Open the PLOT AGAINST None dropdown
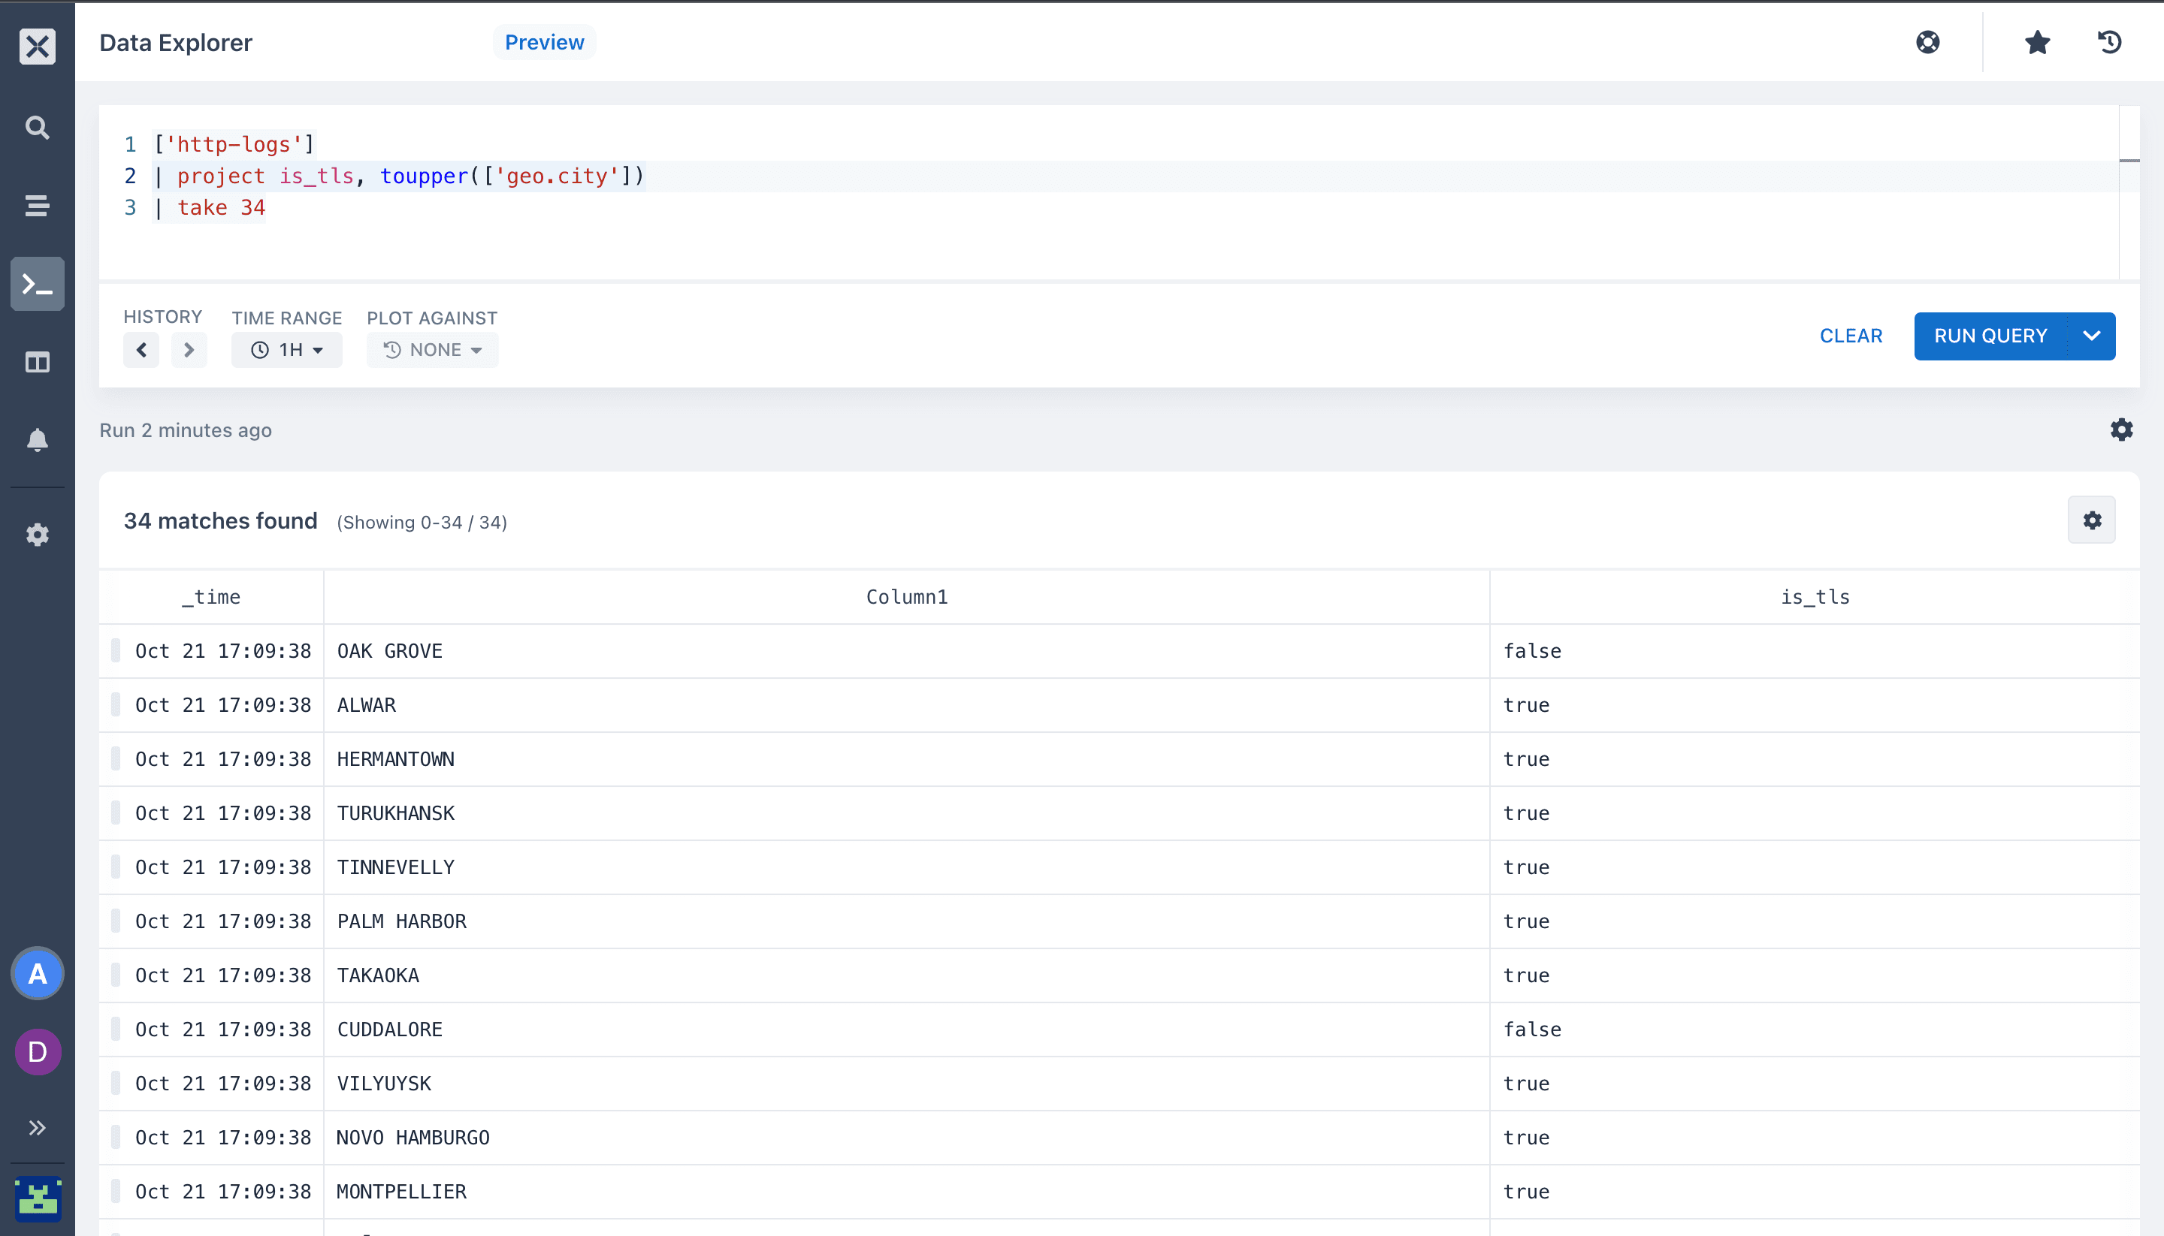 coord(432,350)
